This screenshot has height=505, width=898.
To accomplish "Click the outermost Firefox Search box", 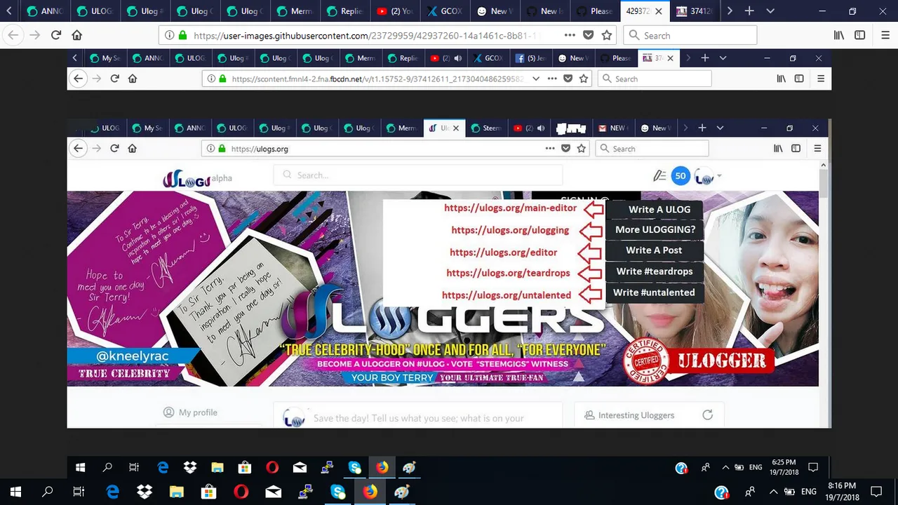I will [690, 35].
